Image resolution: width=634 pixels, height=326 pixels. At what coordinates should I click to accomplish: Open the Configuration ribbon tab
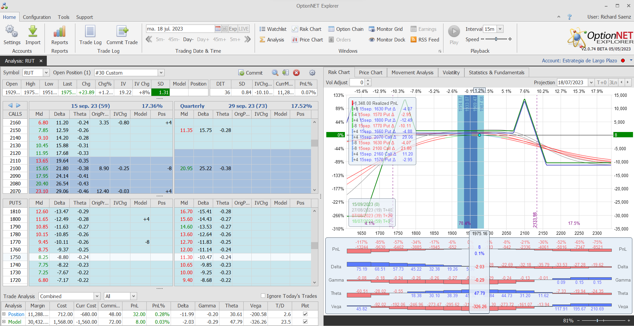(x=37, y=17)
